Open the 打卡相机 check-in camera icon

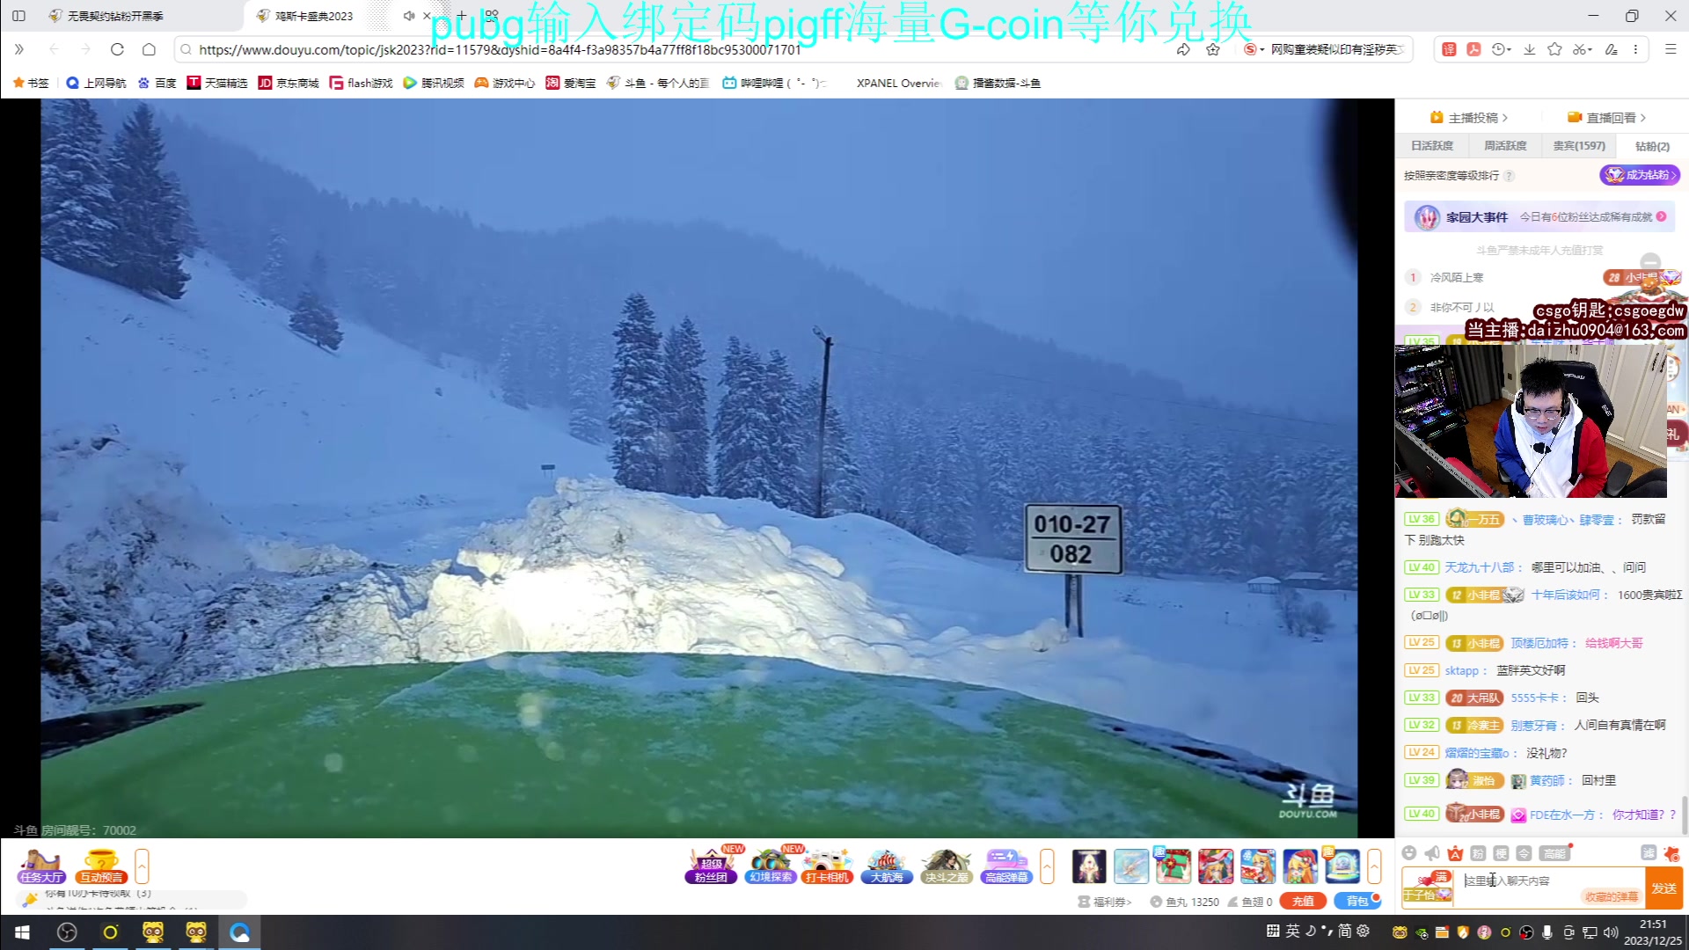(x=827, y=866)
